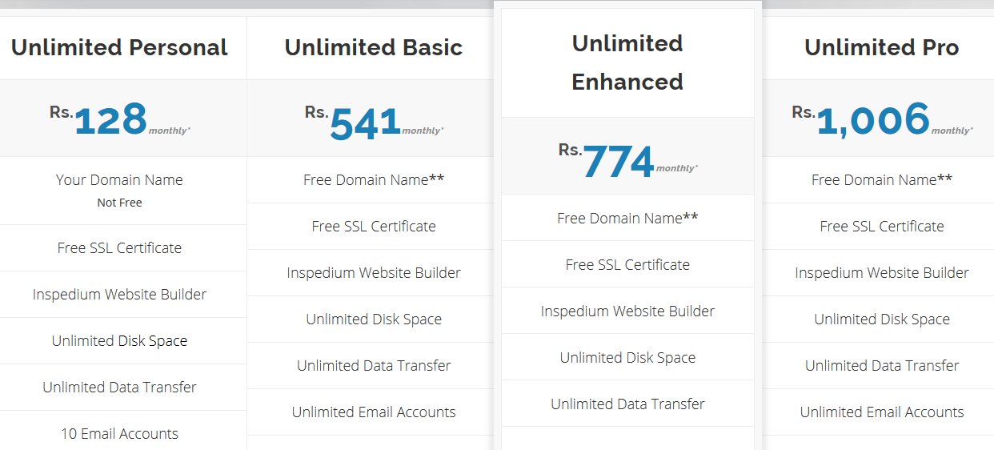Click "Unlimited Email Accounts" in Pro plan
This screenshot has width=994, height=450.
click(x=882, y=412)
